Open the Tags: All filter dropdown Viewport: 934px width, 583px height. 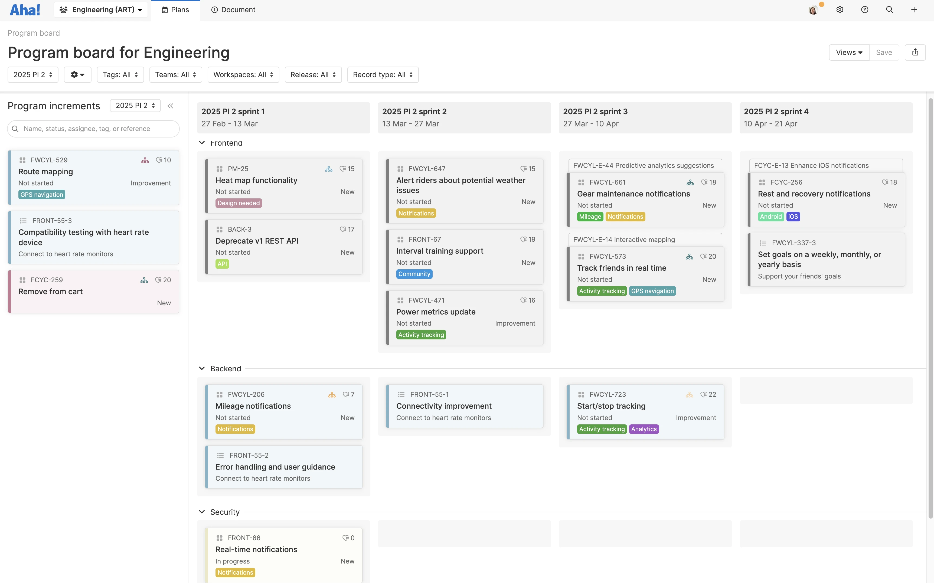pyautogui.click(x=120, y=74)
